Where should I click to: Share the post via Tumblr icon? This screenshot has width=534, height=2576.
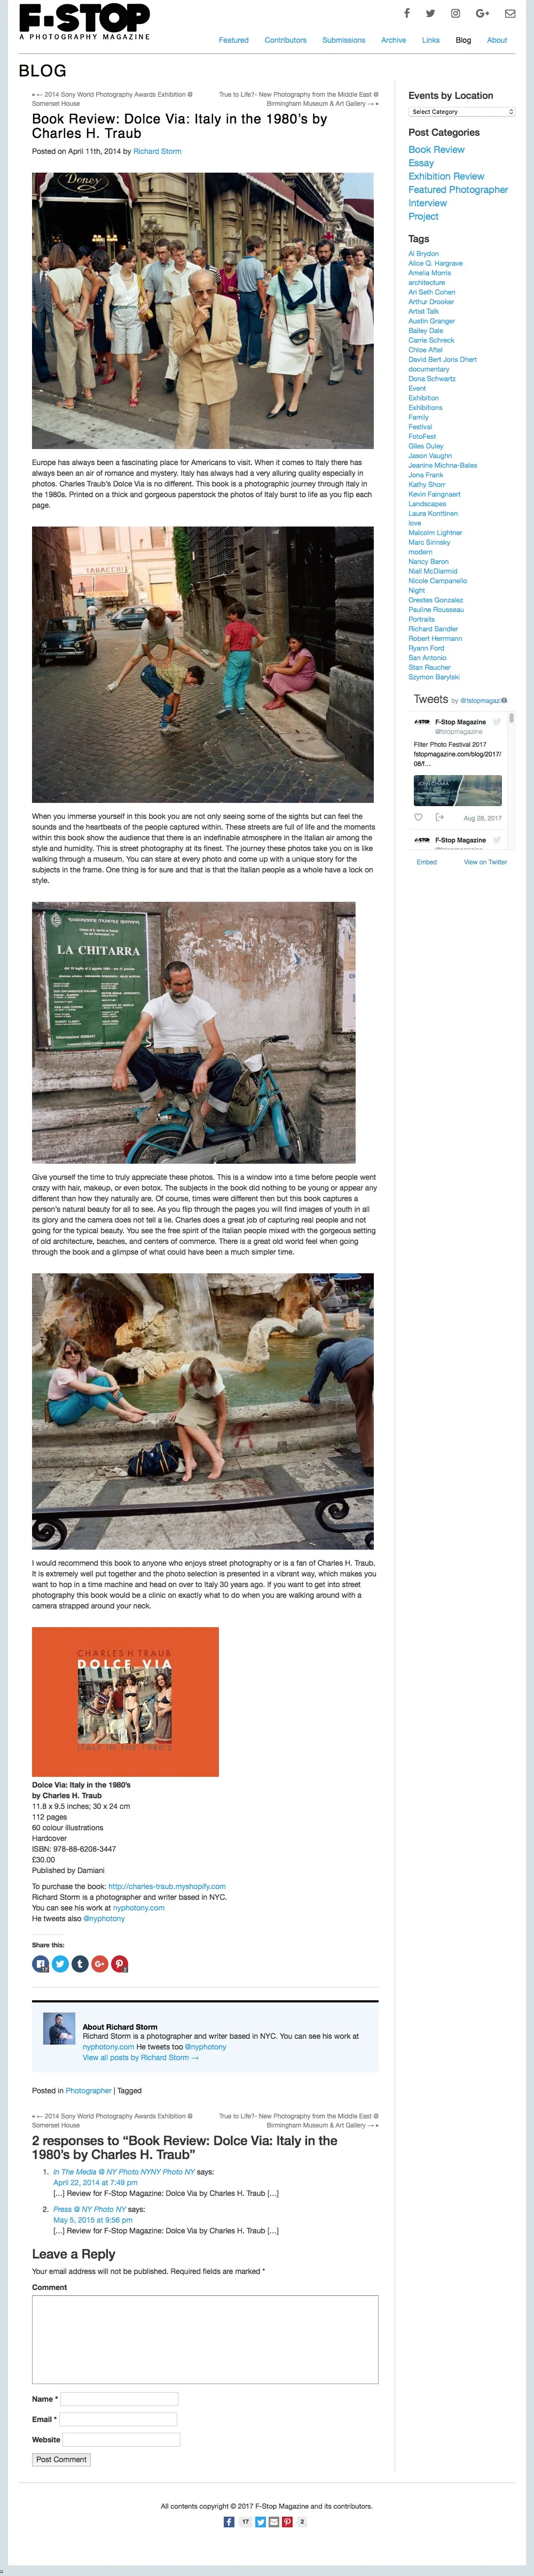(80, 1964)
